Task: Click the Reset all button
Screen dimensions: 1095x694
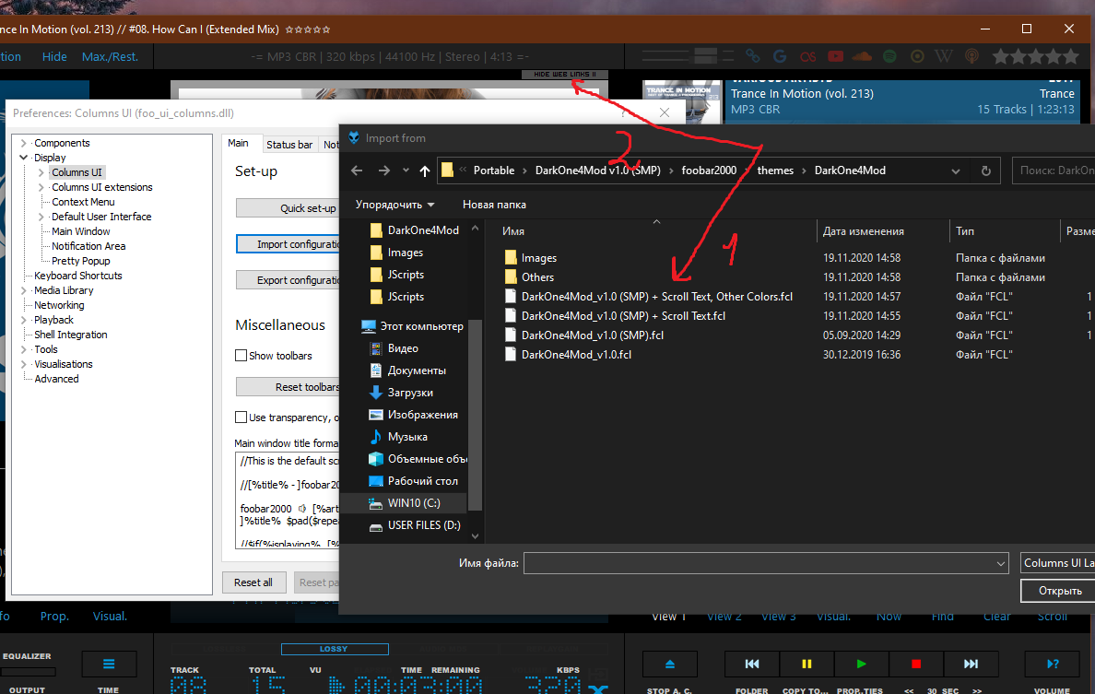Action: pyautogui.click(x=253, y=582)
